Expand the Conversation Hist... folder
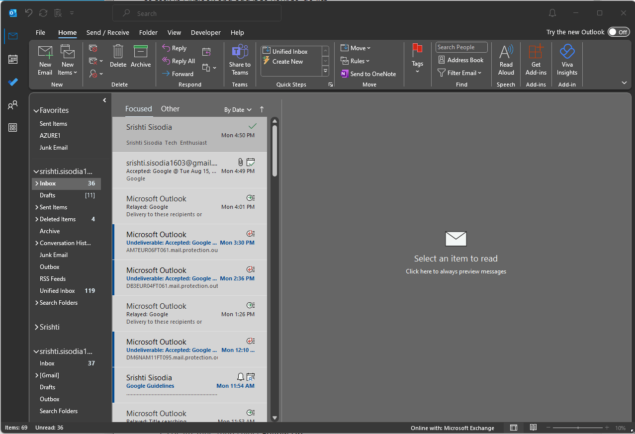635x434 pixels. tap(36, 243)
